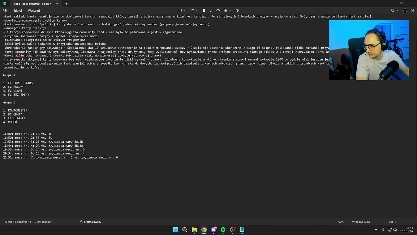Click the line 'Grupa B'
The image size is (417, 235).
tap(9, 102)
